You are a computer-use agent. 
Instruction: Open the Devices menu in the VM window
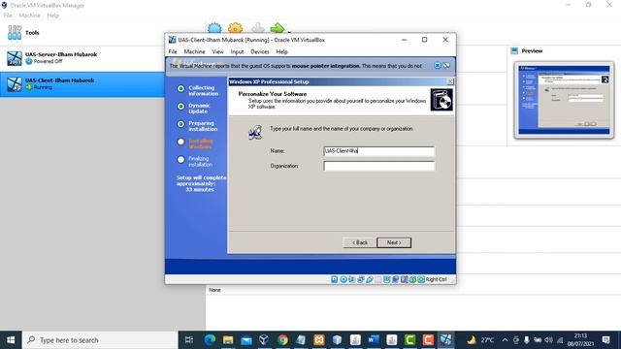(x=260, y=51)
